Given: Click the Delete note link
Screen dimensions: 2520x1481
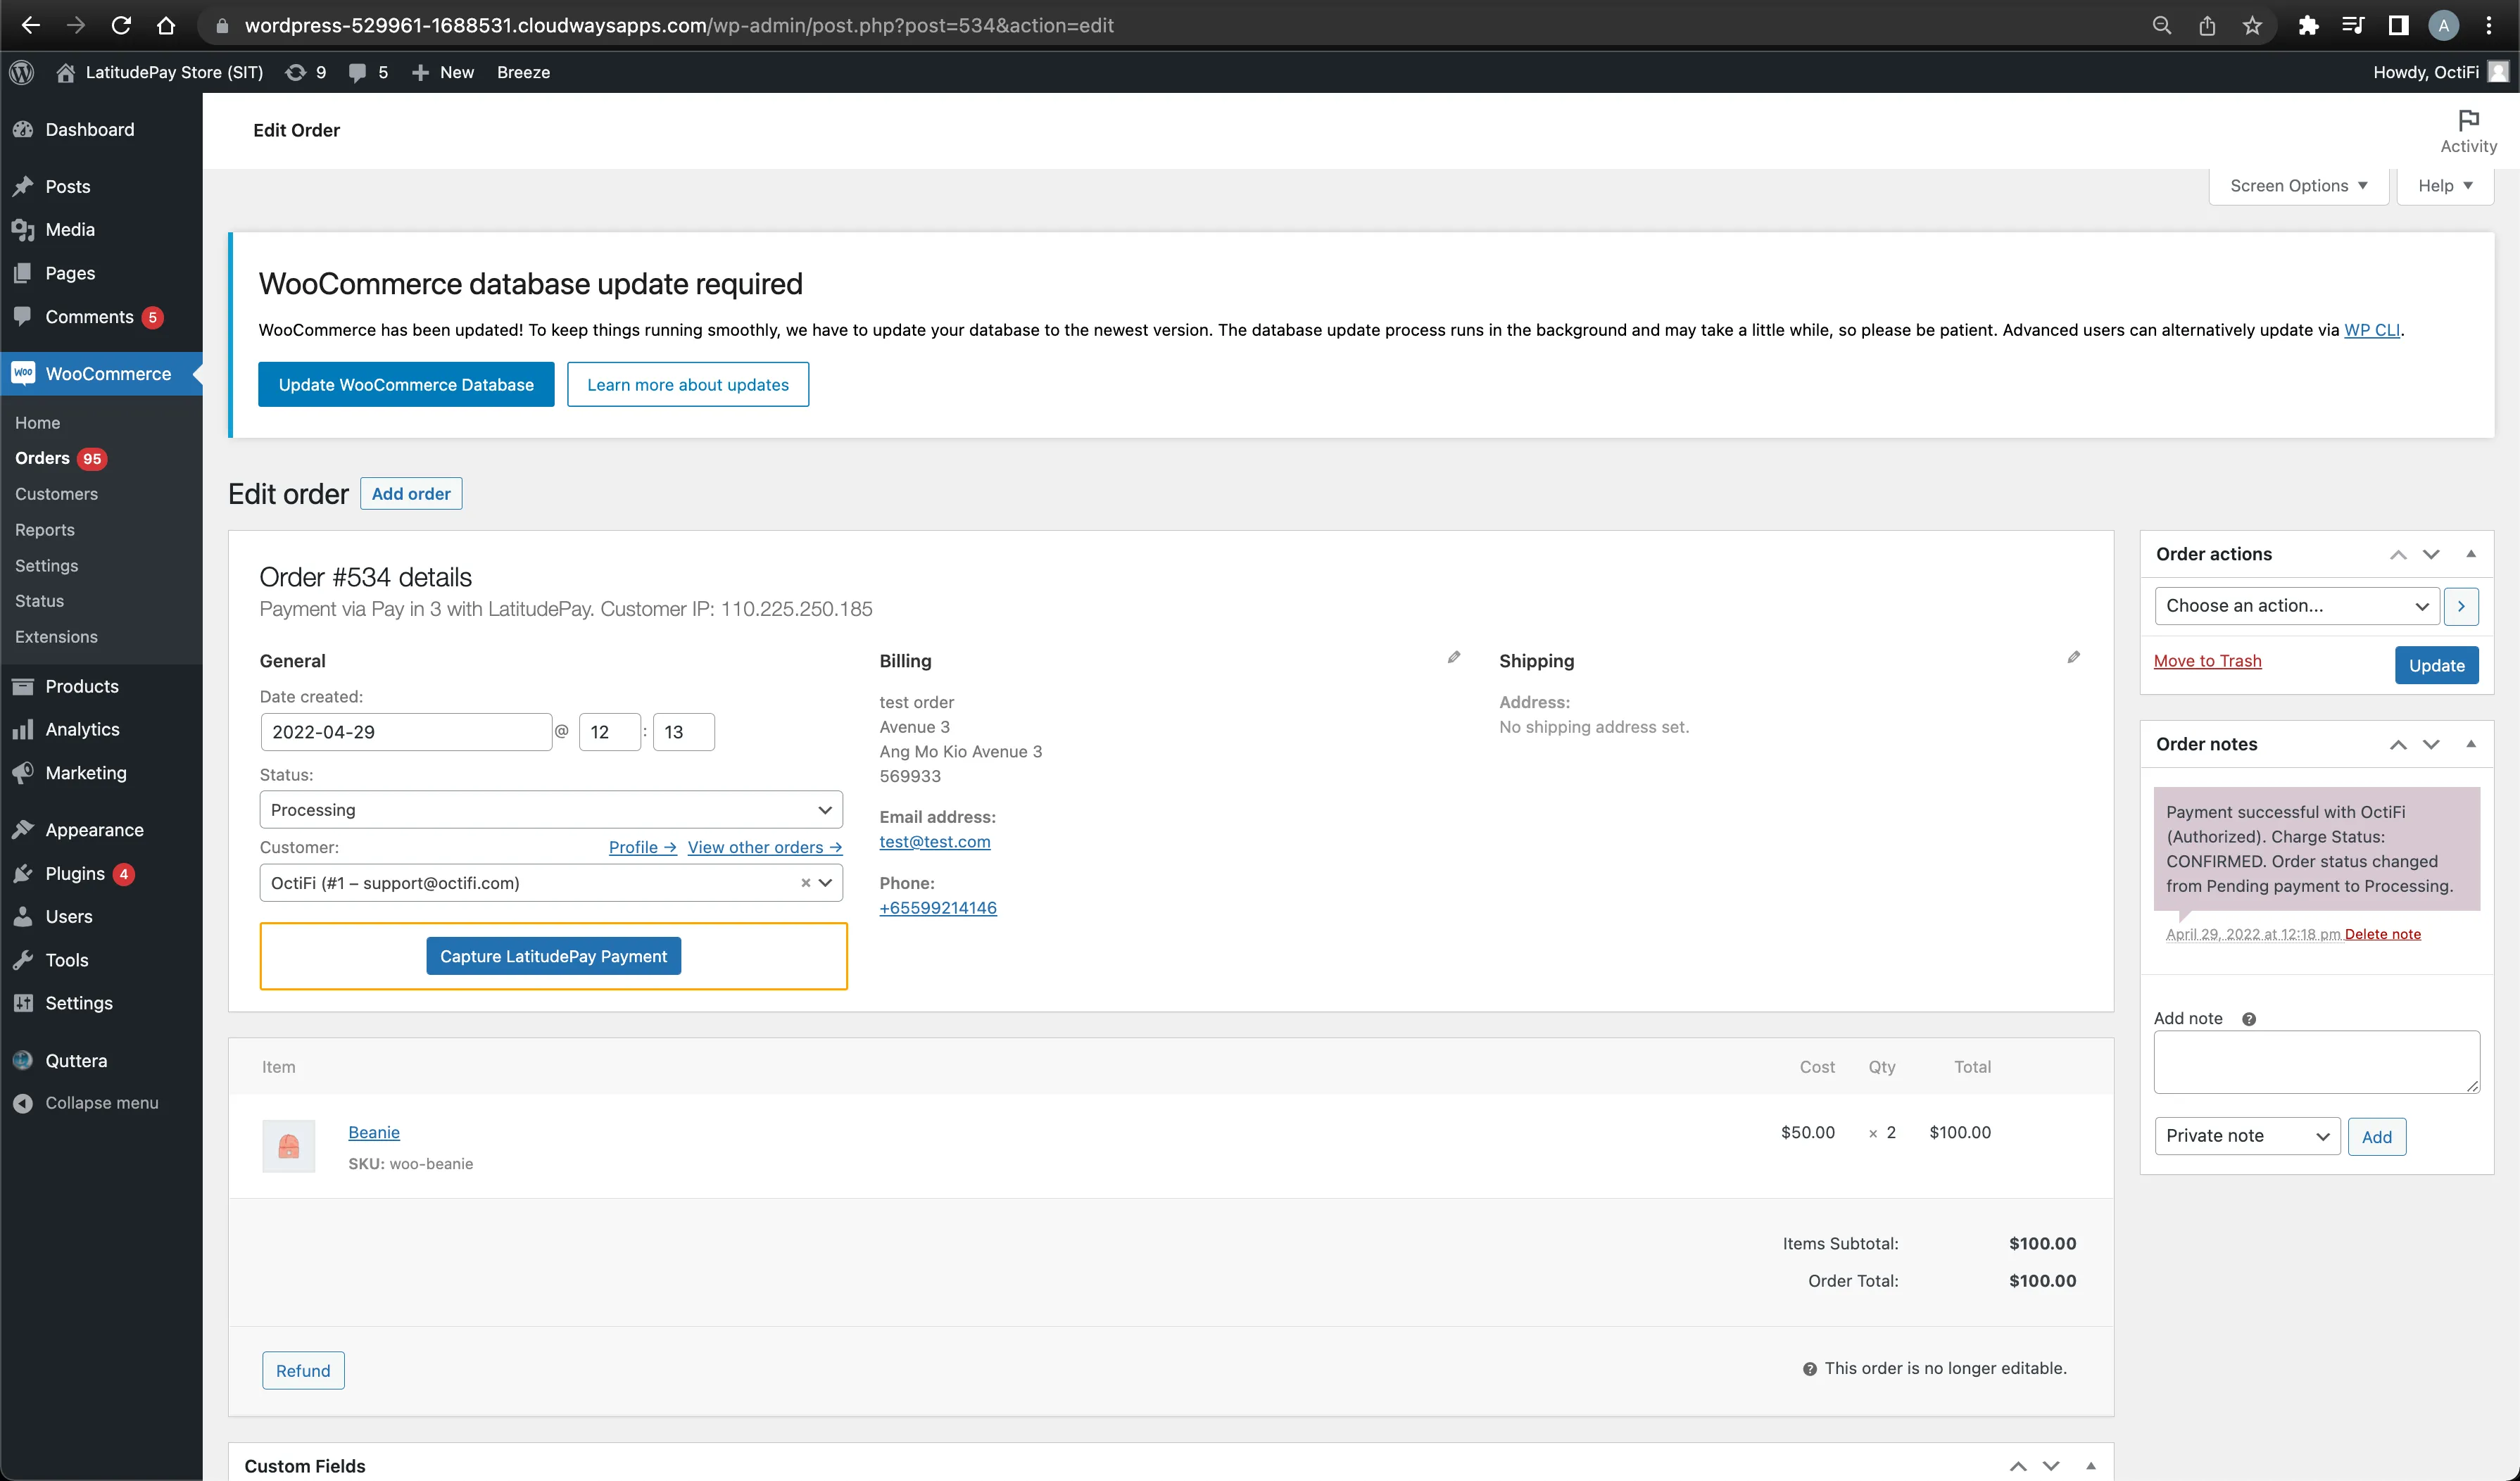Looking at the screenshot, I should pyautogui.click(x=2383, y=934).
